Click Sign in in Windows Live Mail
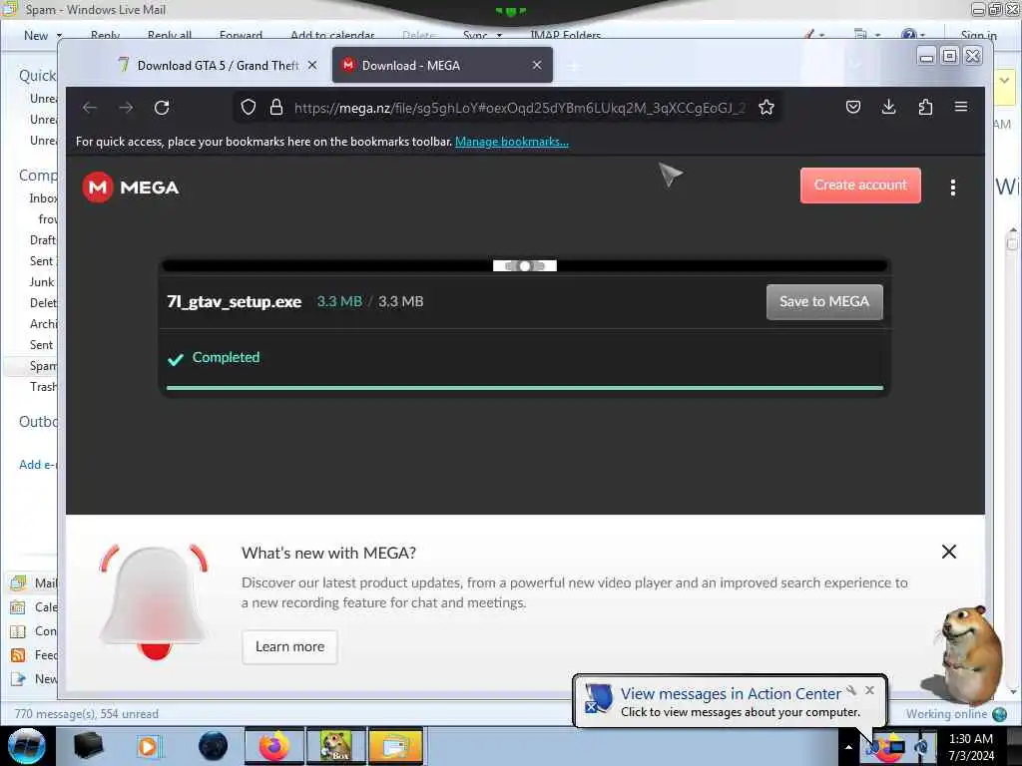 click(x=978, y=36)
